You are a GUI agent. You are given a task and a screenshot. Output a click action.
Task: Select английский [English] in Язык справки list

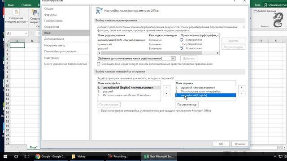pyautogui.click(x=205, y=95)
